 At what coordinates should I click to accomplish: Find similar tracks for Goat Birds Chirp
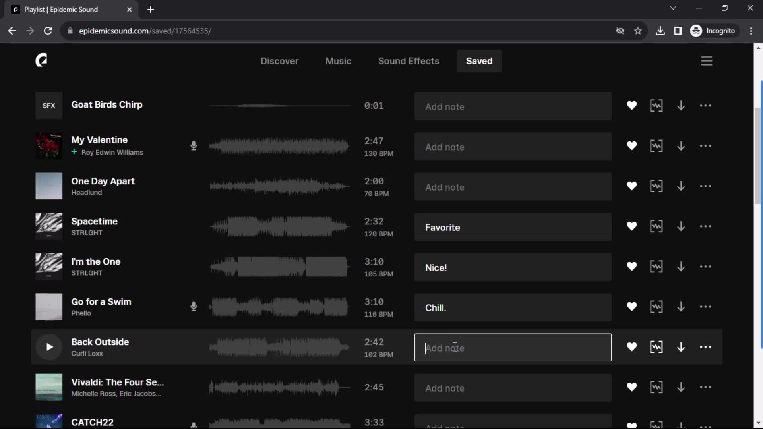pos(656,106)
